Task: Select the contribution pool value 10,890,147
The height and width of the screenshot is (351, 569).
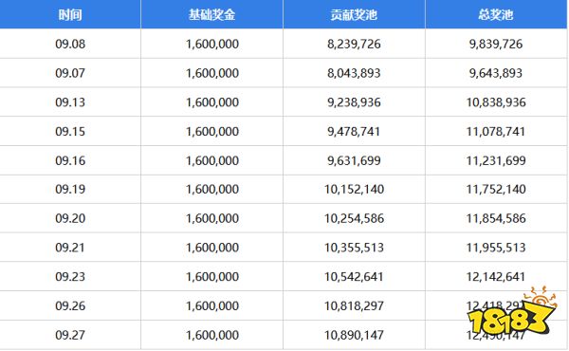Action: click(354, 335)
